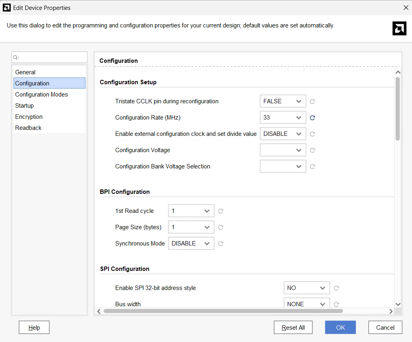The width and height of the screenshot is (412, 342).
Task: Open the Tristate CCLK pin dropdown
Action: coord(283,101)
